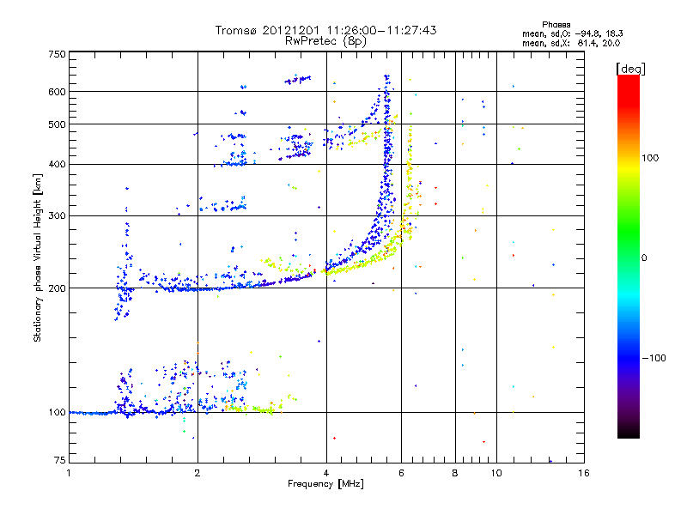The image size is (687, 515).
Task: Click the '10' frequency axis tick label
Action: click(x=496, y=473)
